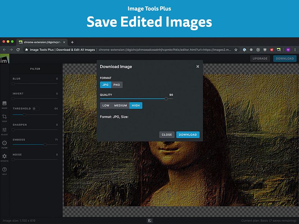The image size is (299, 224).
Task: Click the red extension icon in toolbar
Action: (272, 50)
